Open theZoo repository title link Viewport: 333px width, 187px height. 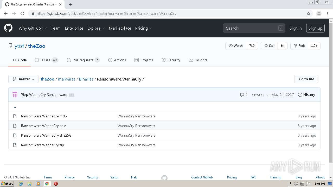[x=37, y=46]
